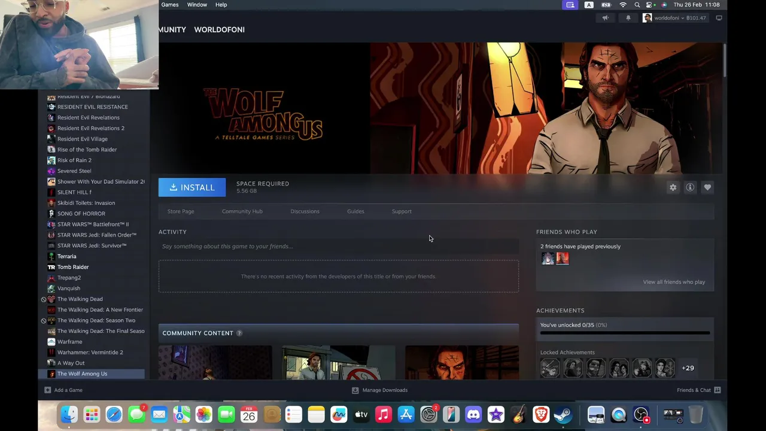
Task: Launch Brave browser from the dock
Action: 541,414
